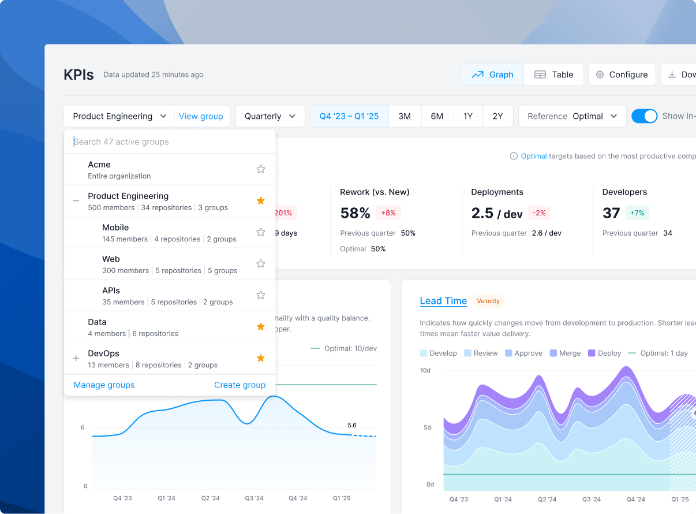The width and height of the screenshot is (696, 514).
Task: Click the star beside APIs group
Action: pos(260,295)
